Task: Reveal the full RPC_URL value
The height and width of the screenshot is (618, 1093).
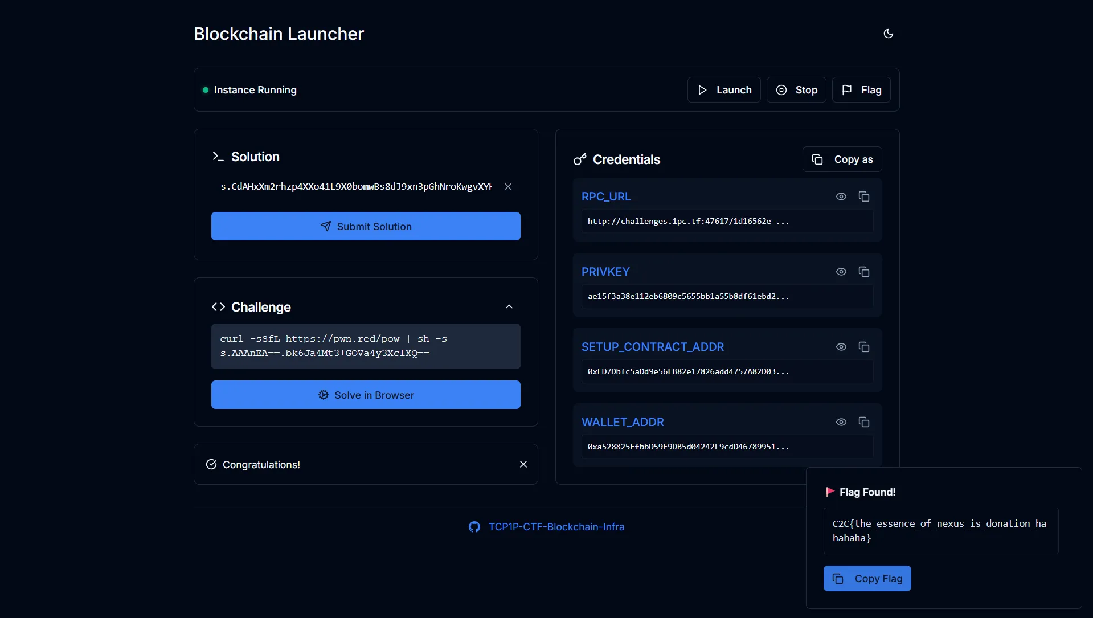Action: 841,197
